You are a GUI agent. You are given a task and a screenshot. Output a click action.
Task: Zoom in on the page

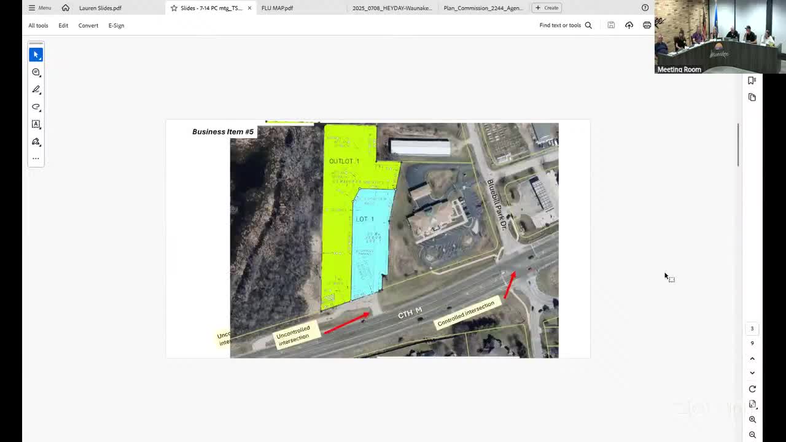(752, 419)
